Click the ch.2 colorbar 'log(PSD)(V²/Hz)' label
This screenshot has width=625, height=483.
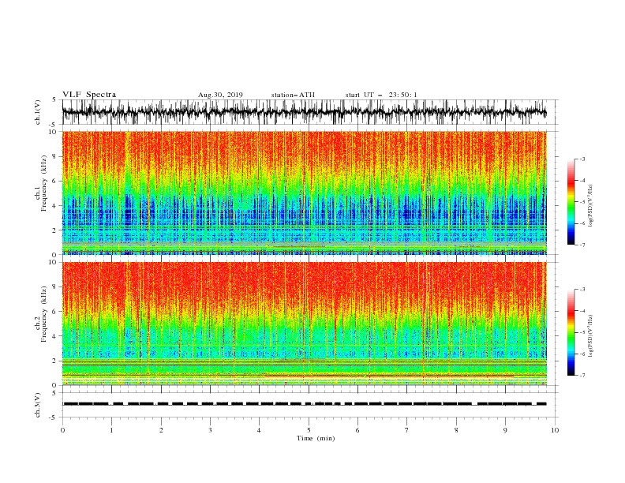(x=590, y=336)
